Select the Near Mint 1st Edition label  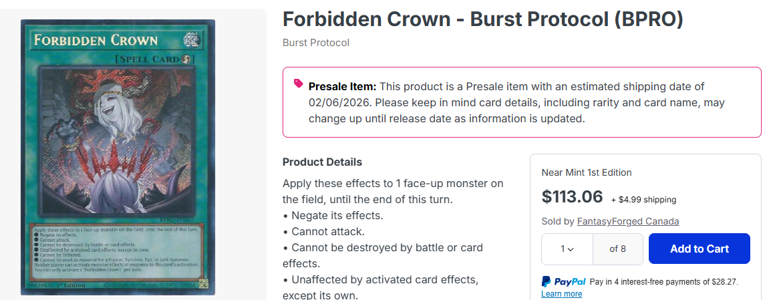[586, 172]
